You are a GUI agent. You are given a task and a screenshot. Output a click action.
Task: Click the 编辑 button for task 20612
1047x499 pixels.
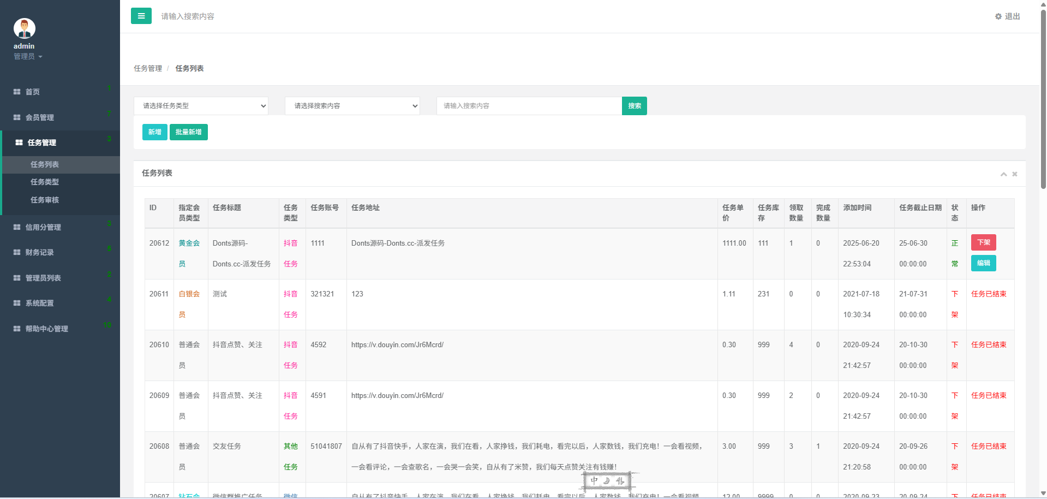click(x=984, y=263)
